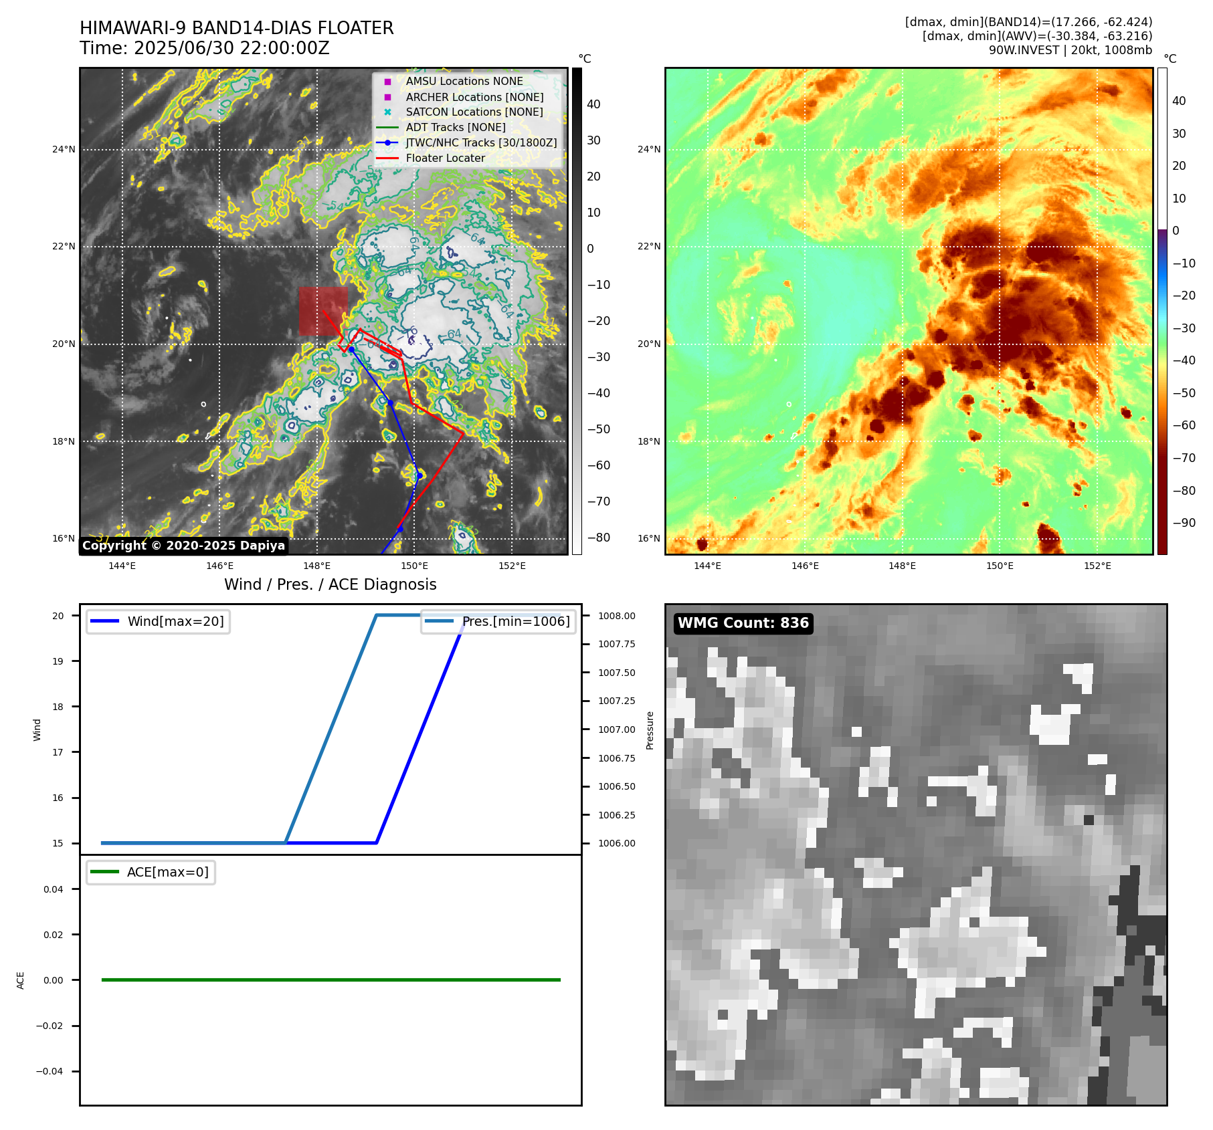Click the Pres.[min=1006] legend entry

coord(498,621)
